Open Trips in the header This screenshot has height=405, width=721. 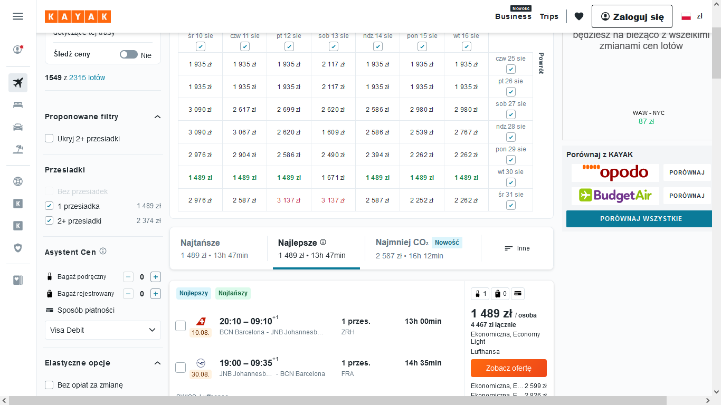pos(549,16)
